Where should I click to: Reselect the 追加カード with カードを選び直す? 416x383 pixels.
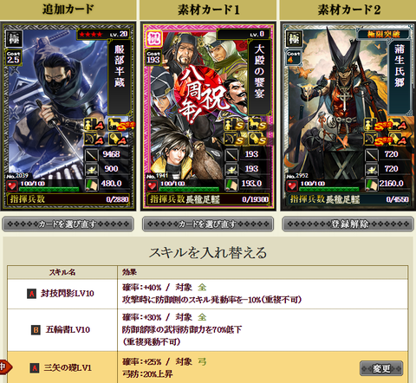(68, 224)
